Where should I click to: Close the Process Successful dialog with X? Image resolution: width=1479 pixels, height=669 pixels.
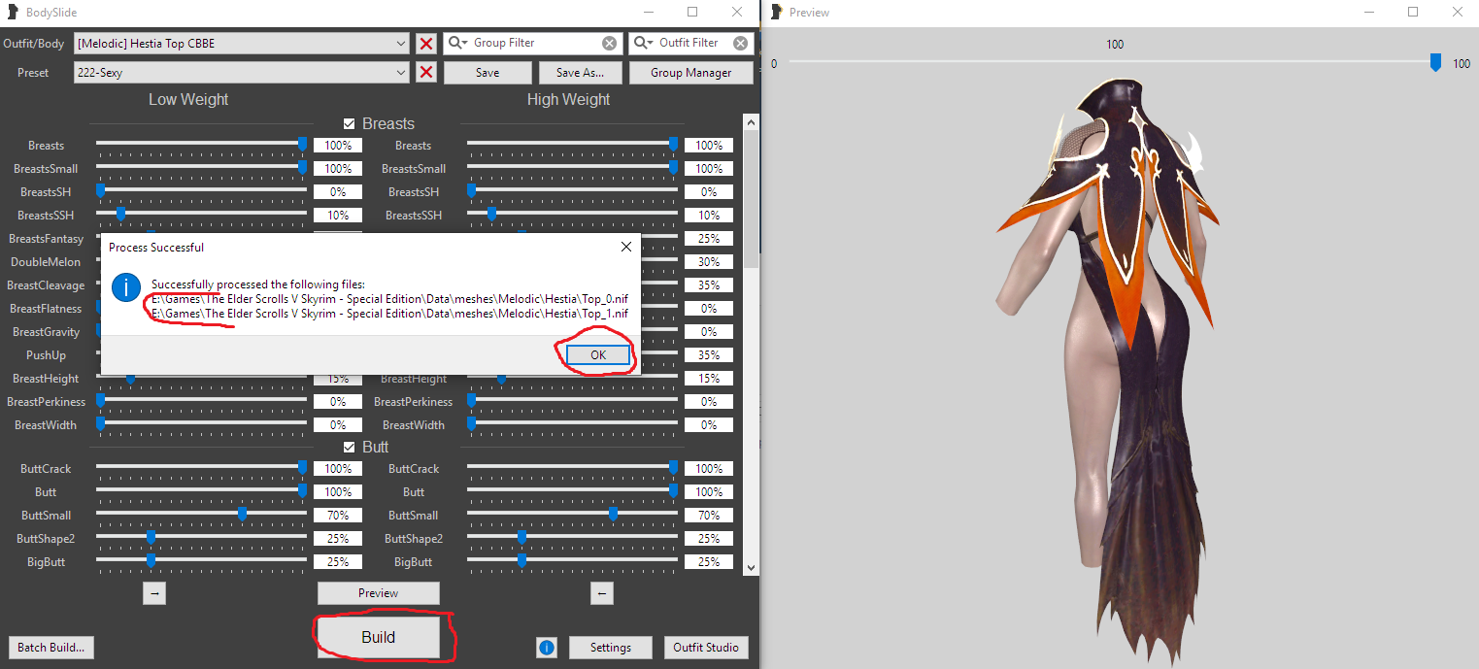(626, 248)
